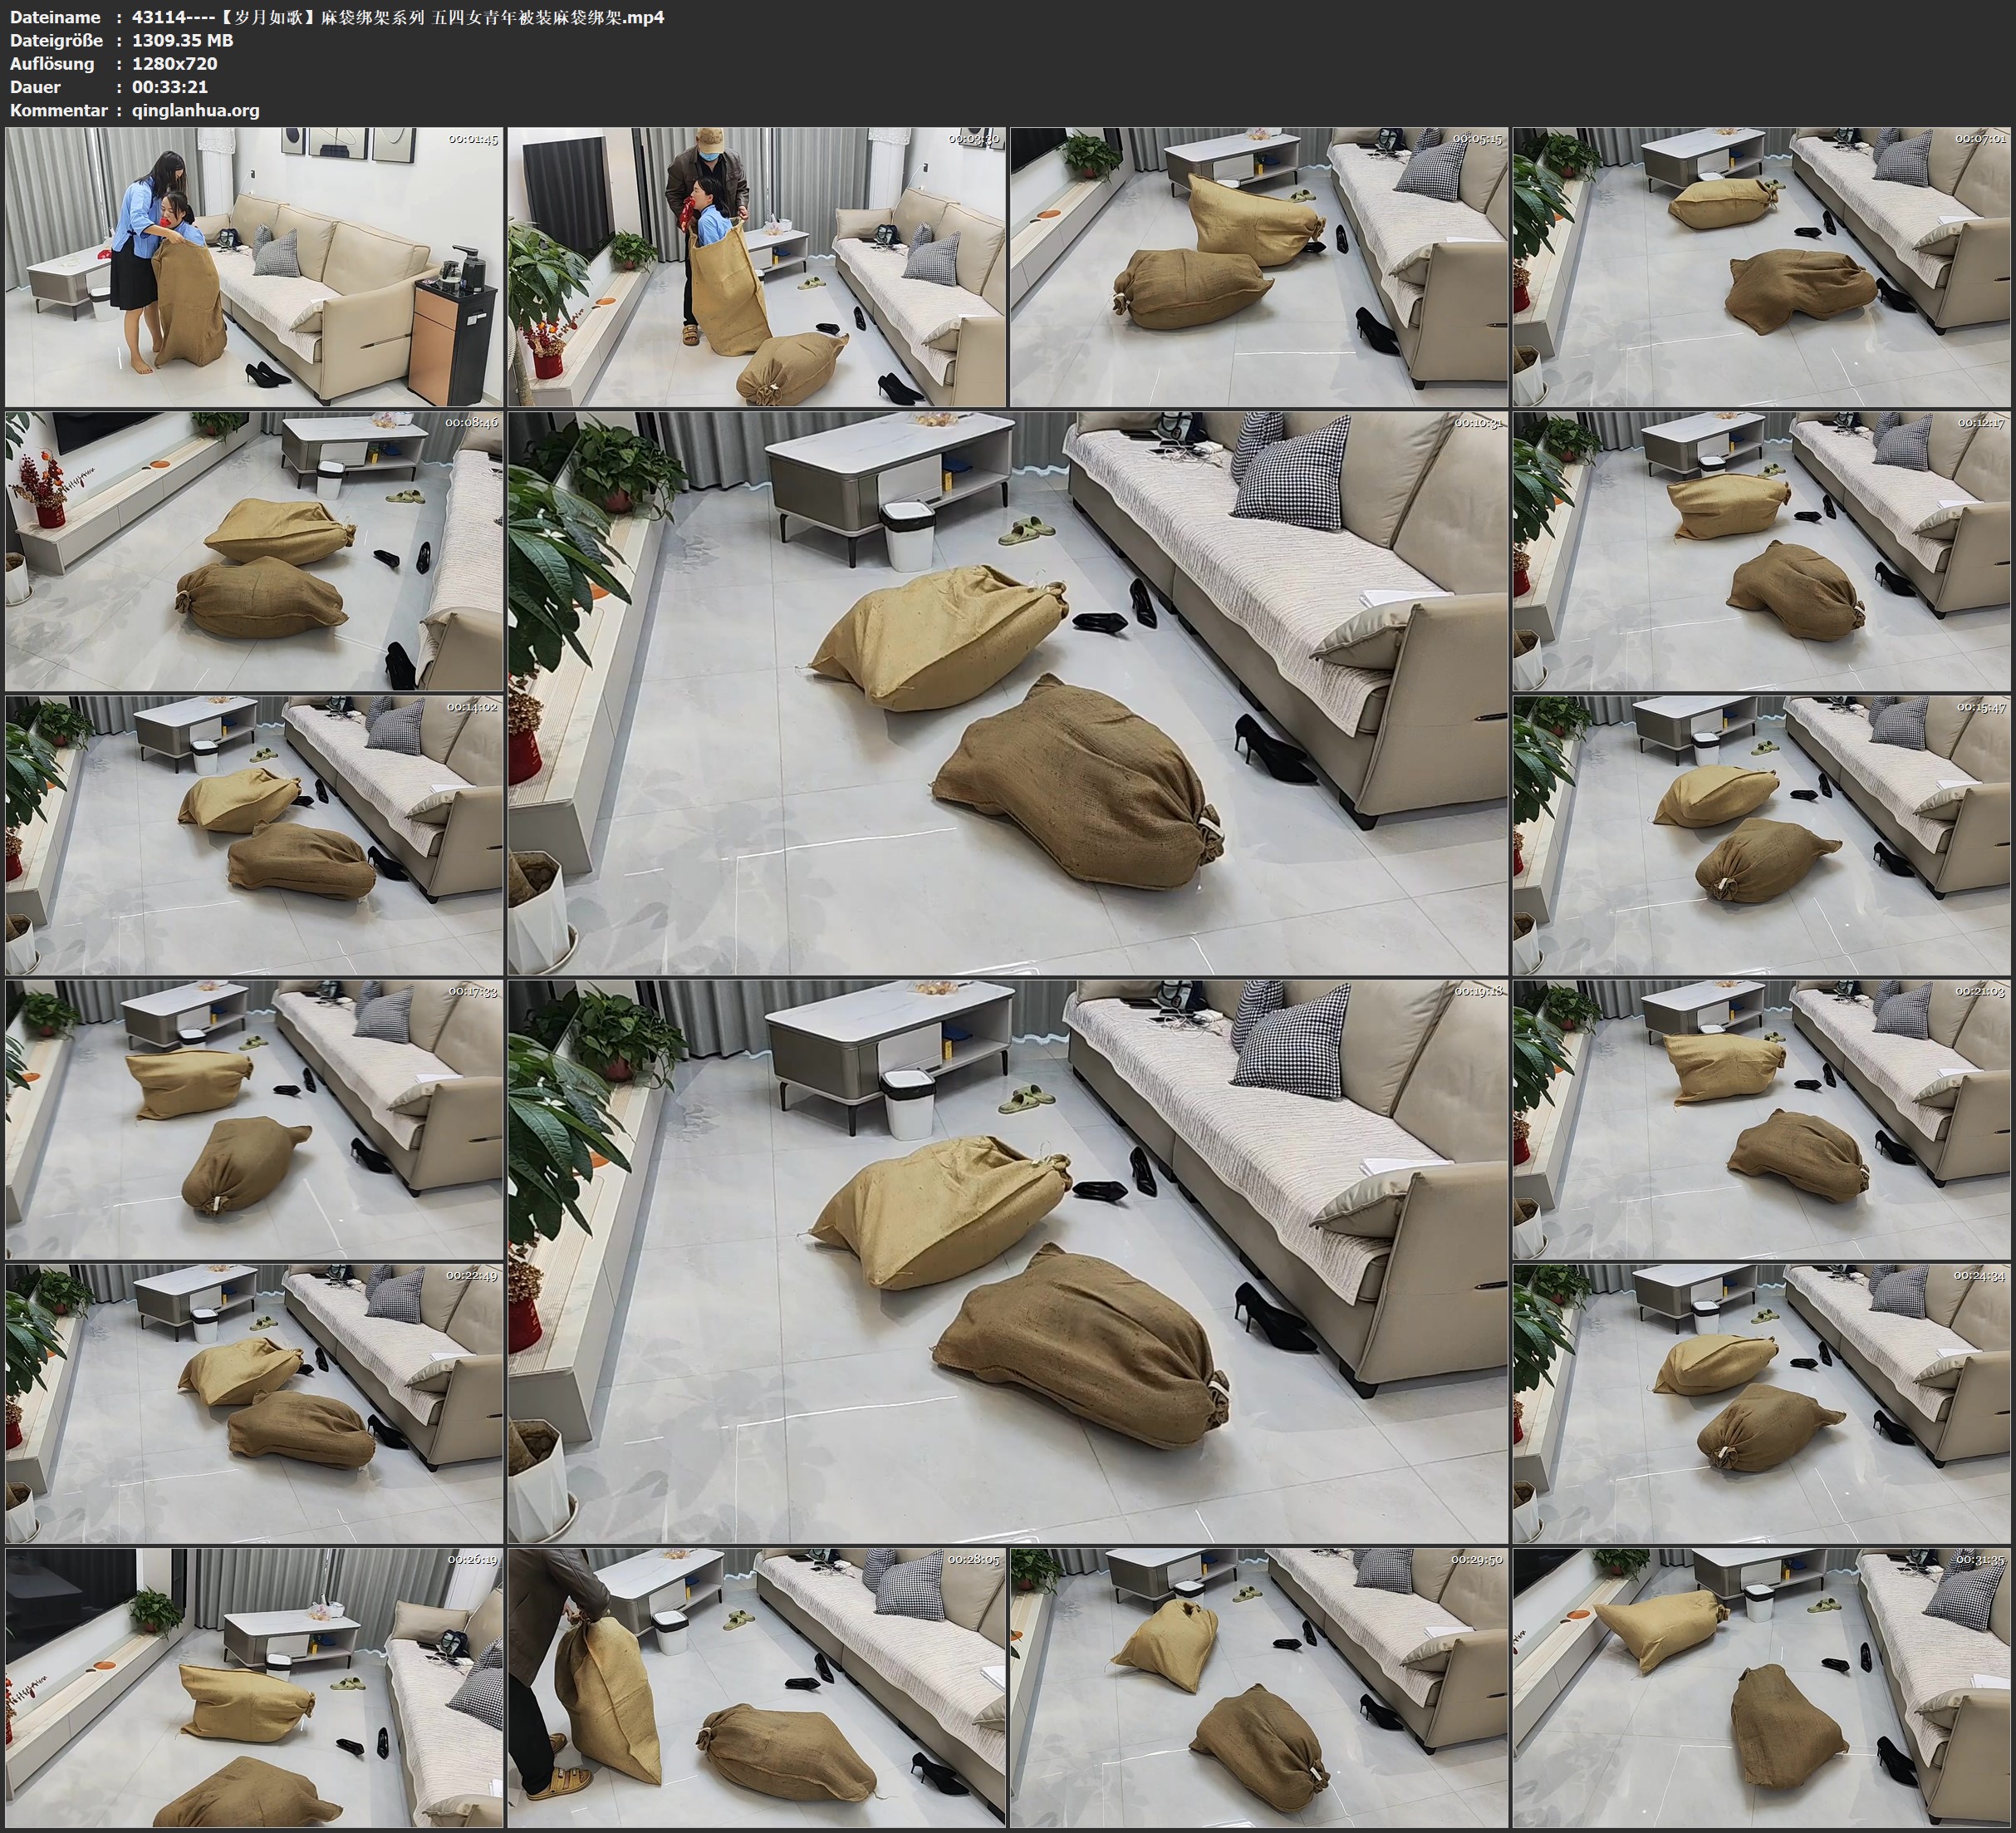Image resolution: width=2016 pixels, height=1833 pixels.
Task: Click the 00:24:34 thumbnail
Action: coord(1762,1403)
